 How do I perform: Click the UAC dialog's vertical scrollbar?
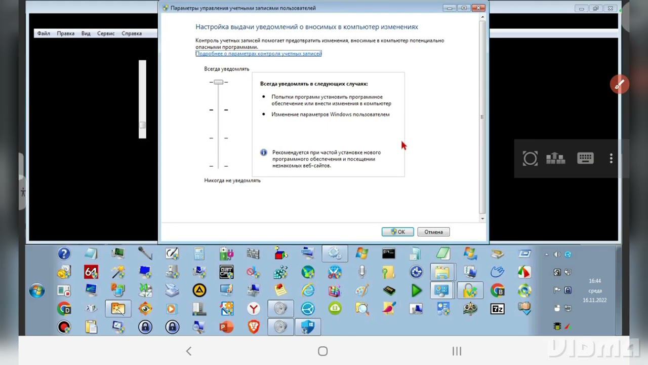click(482, 117)
